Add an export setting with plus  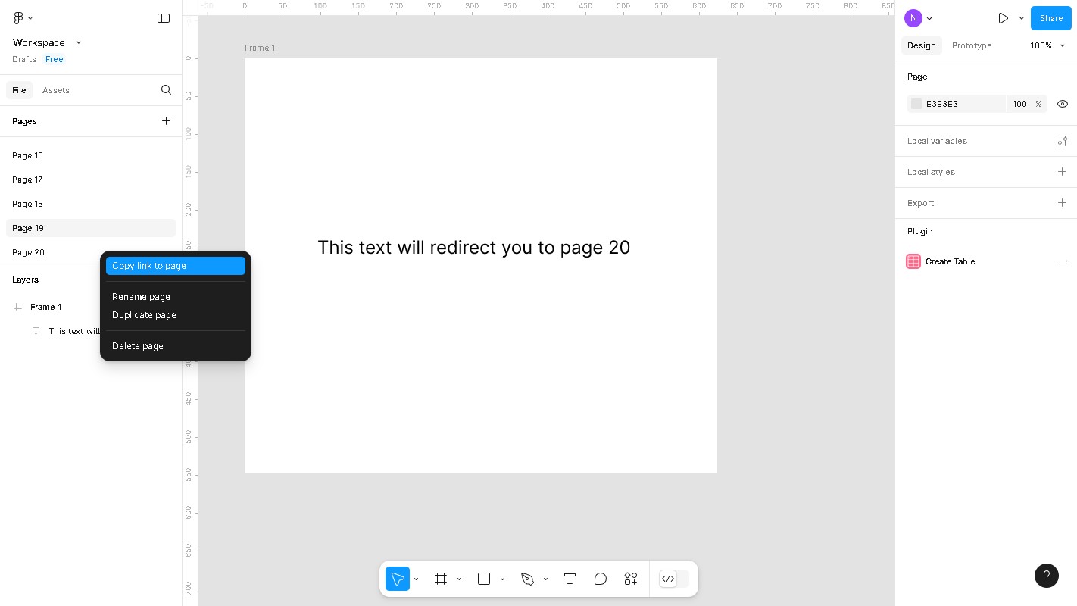[1063, 203]
